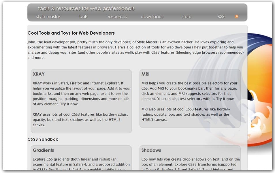Click Try it now under XRAY

click(x=69, y=104)
